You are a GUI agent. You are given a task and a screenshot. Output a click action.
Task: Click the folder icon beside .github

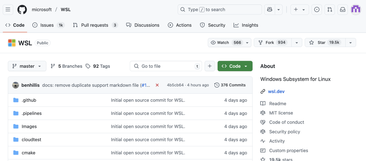coord(16,100)
